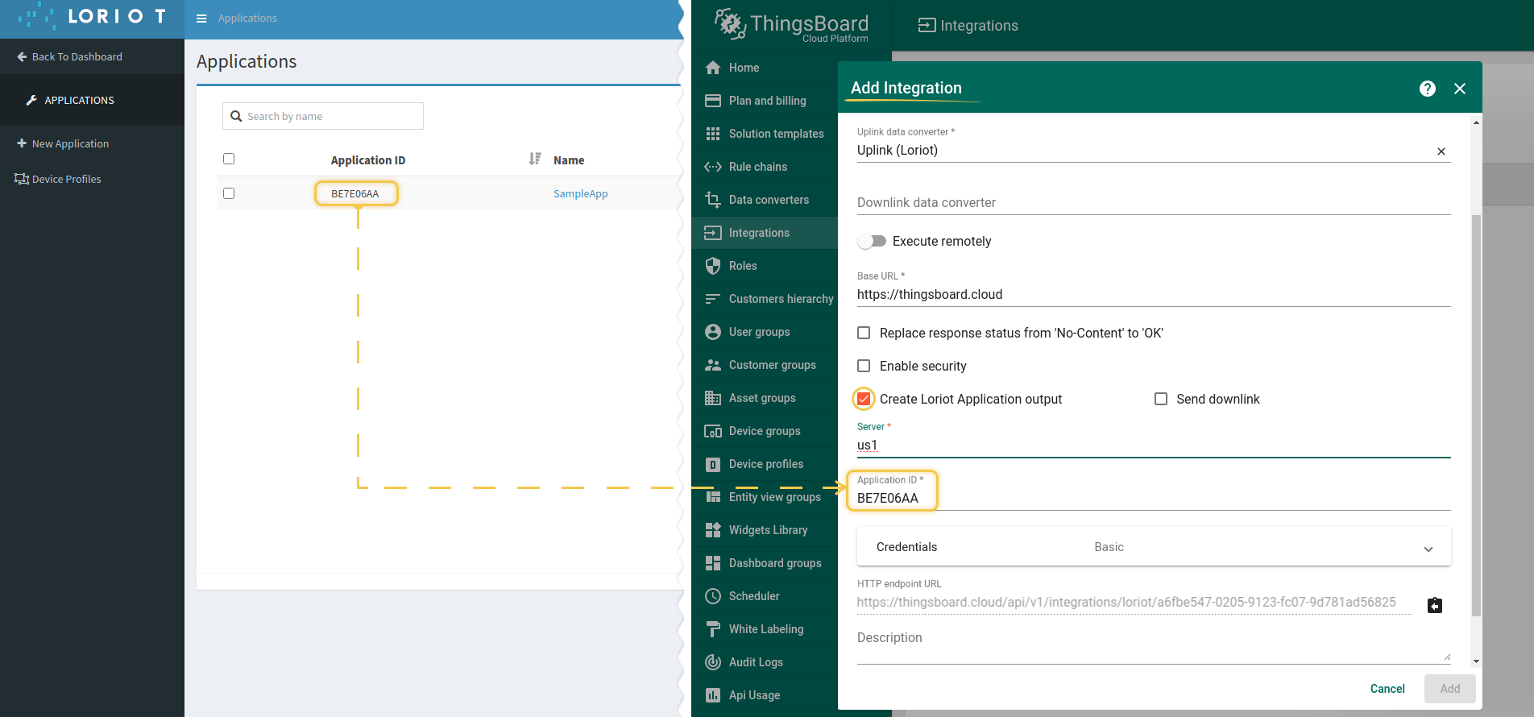Check the Send downlink box
Screen dimensions: 1534x717
tap(1161, 399)
